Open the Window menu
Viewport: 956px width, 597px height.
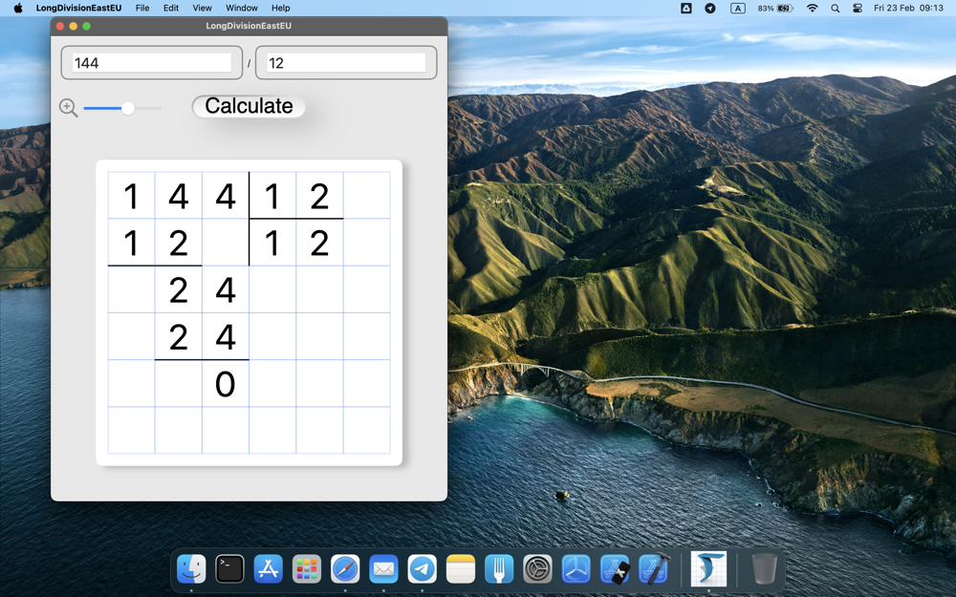click(242, 8)
